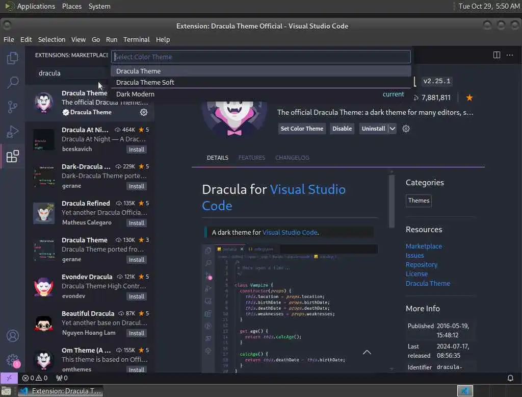Click the Evondev Dracula extension icon
The image size is (522, 397).
[x=44, y=287]
